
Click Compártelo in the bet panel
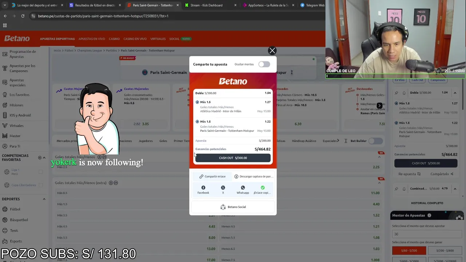click(442, 174)
